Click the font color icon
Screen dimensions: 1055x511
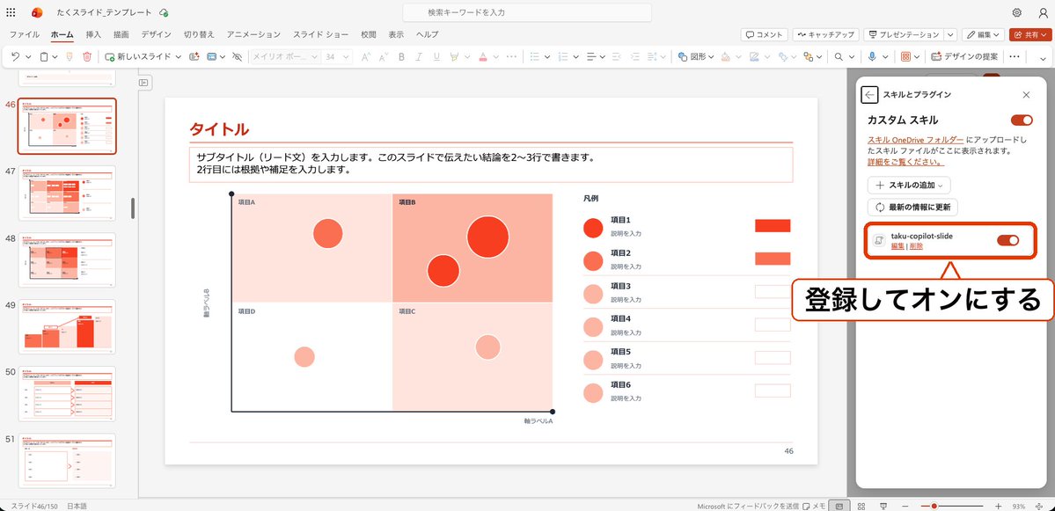[482, 57]
